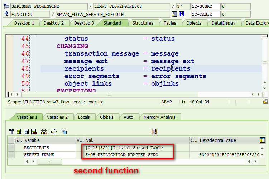
Task: Click the hexadecimal value 53004D004F0048005F00520C
Action: coord(229,155)
